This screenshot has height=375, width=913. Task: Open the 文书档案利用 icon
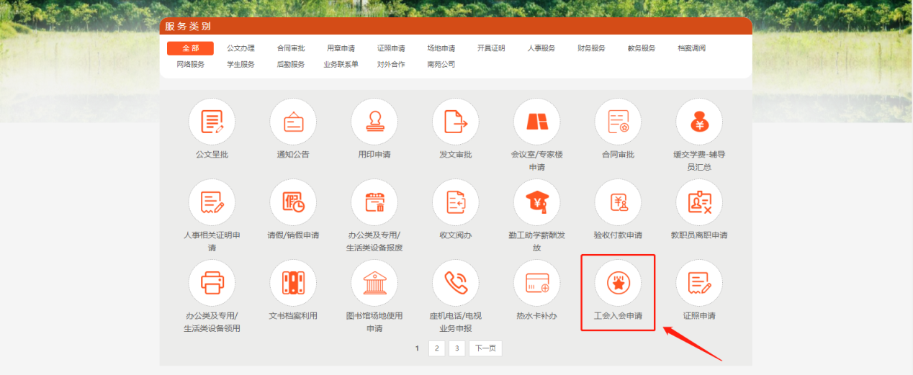click(x=293, y=284)
